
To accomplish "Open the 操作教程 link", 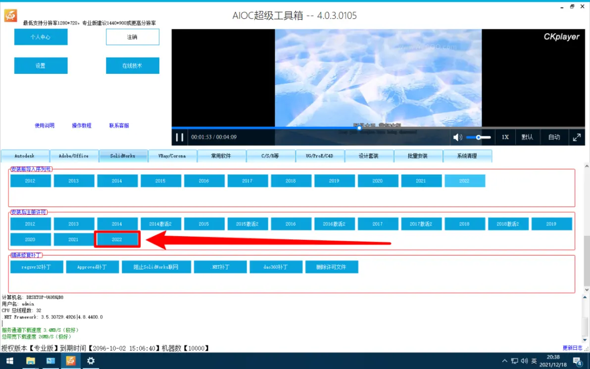I will click(x=82, y=125).
